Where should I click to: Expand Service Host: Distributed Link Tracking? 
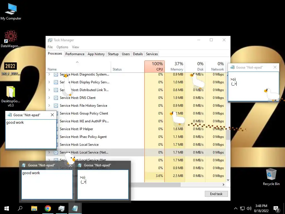coord(49,90)
